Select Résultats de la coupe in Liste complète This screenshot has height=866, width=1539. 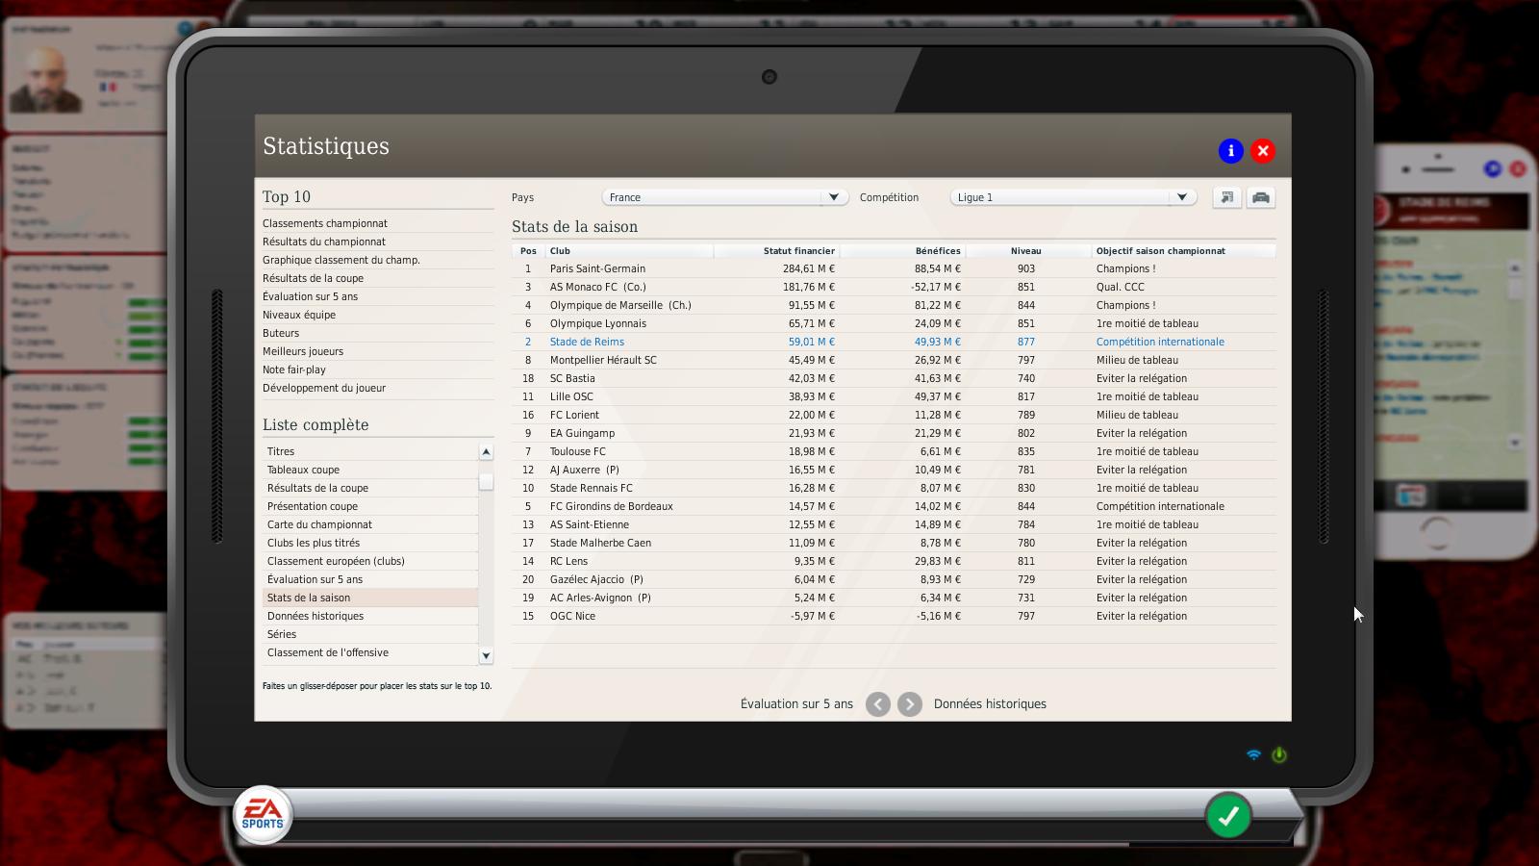(370, 488)
